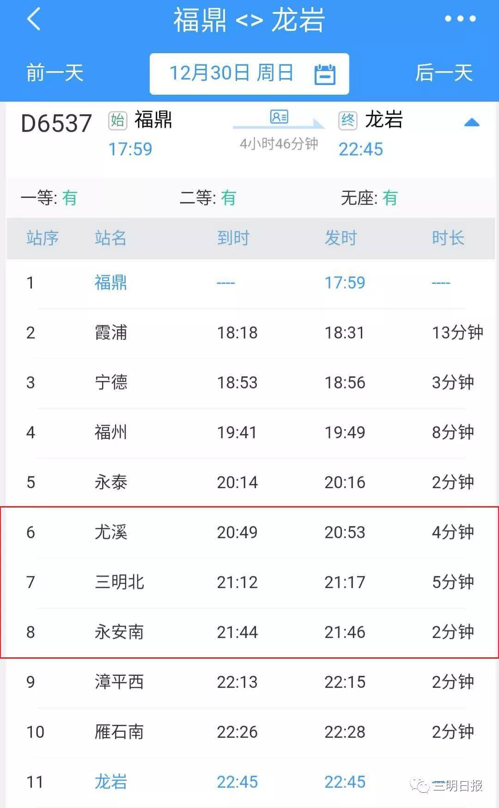Viewport: 499px width, 808px height.
Task: Select 二等 second class seat availability
Action: pyautogui.click(x=207, y=198)
